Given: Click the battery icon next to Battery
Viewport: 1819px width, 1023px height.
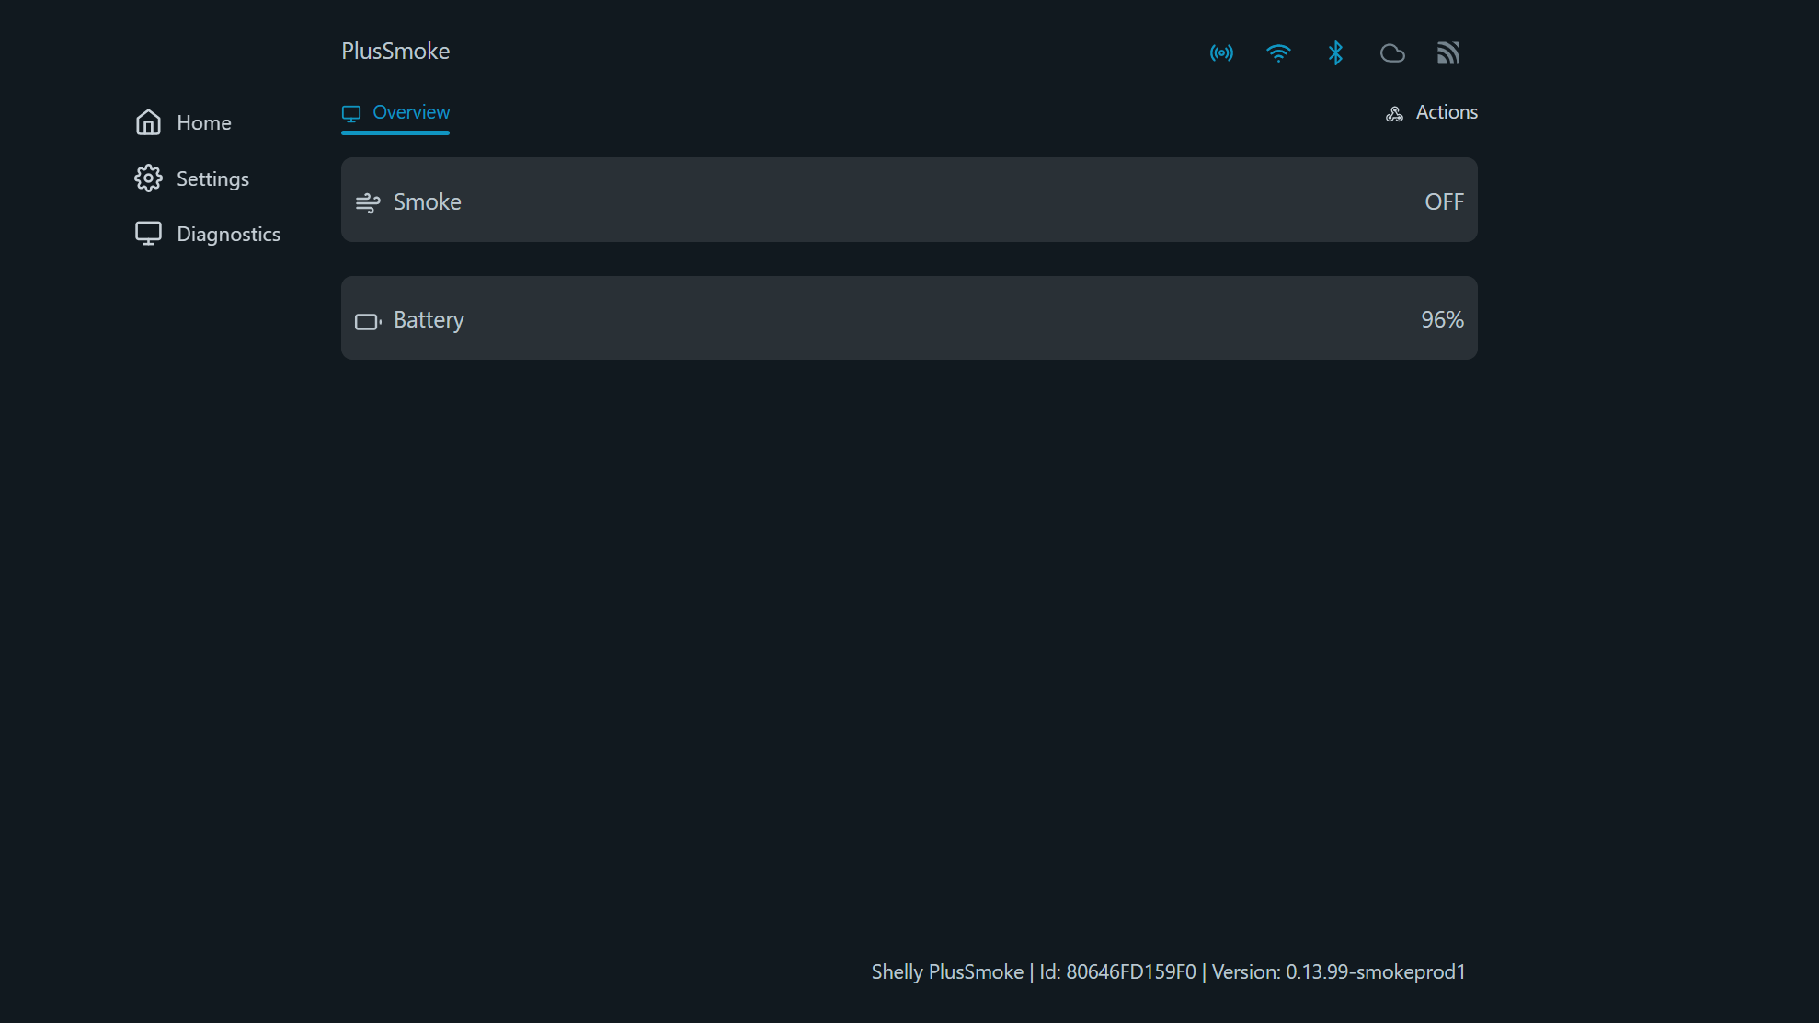Looking at the screenshot, I should [368, 320].
